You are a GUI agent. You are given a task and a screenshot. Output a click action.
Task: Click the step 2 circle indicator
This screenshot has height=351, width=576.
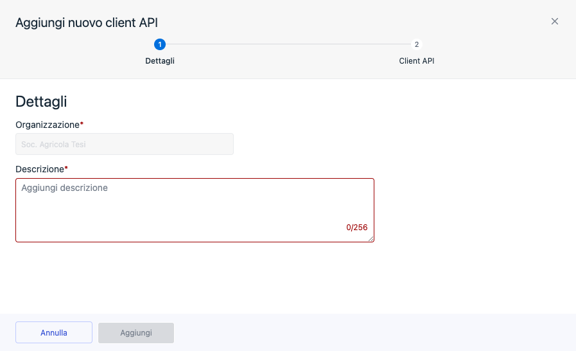[x=417, y=44]
